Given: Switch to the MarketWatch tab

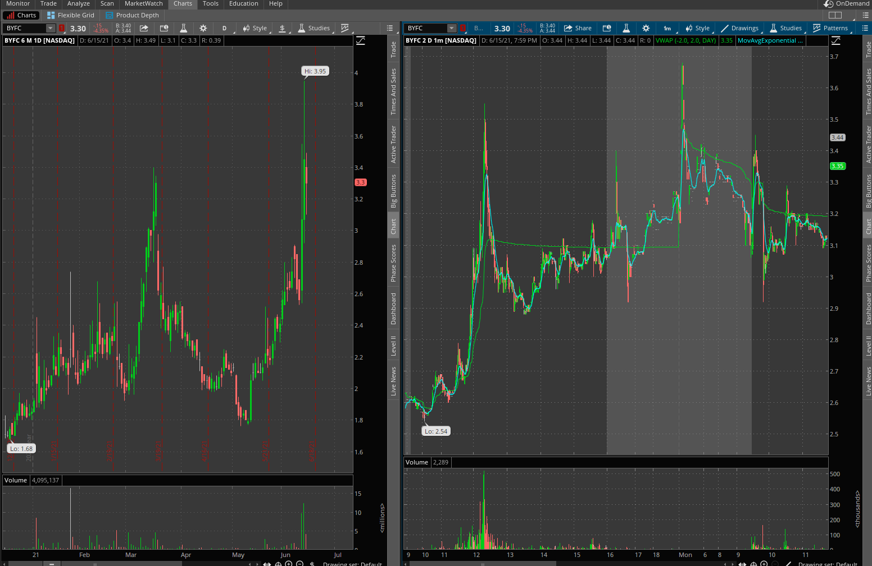Looking at the screenshot, I should (144, 4).
